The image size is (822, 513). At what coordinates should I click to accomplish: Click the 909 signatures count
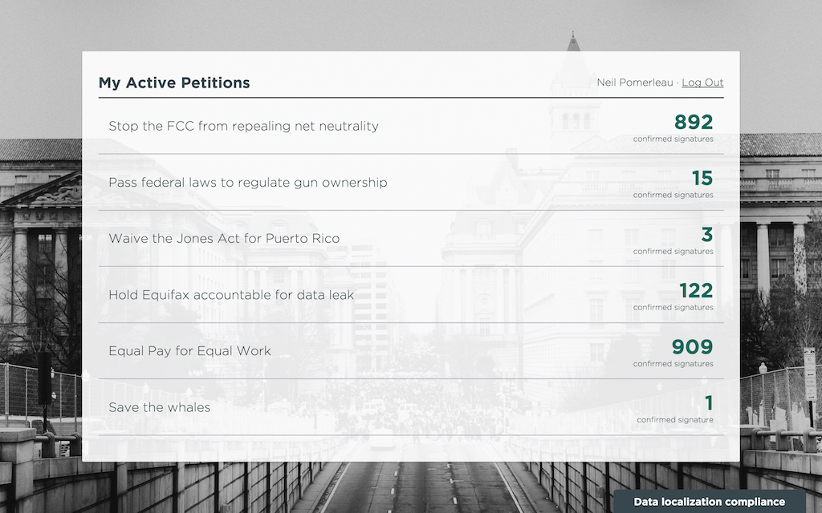693,346
